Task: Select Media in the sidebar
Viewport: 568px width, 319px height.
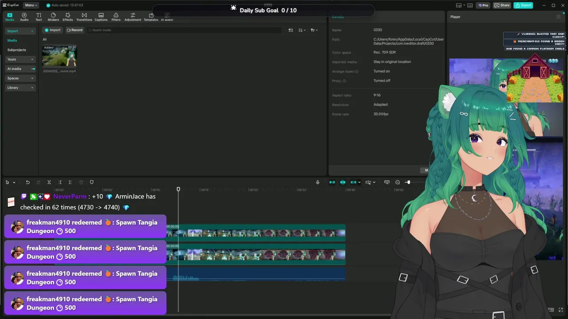Action: coord(12,40)
